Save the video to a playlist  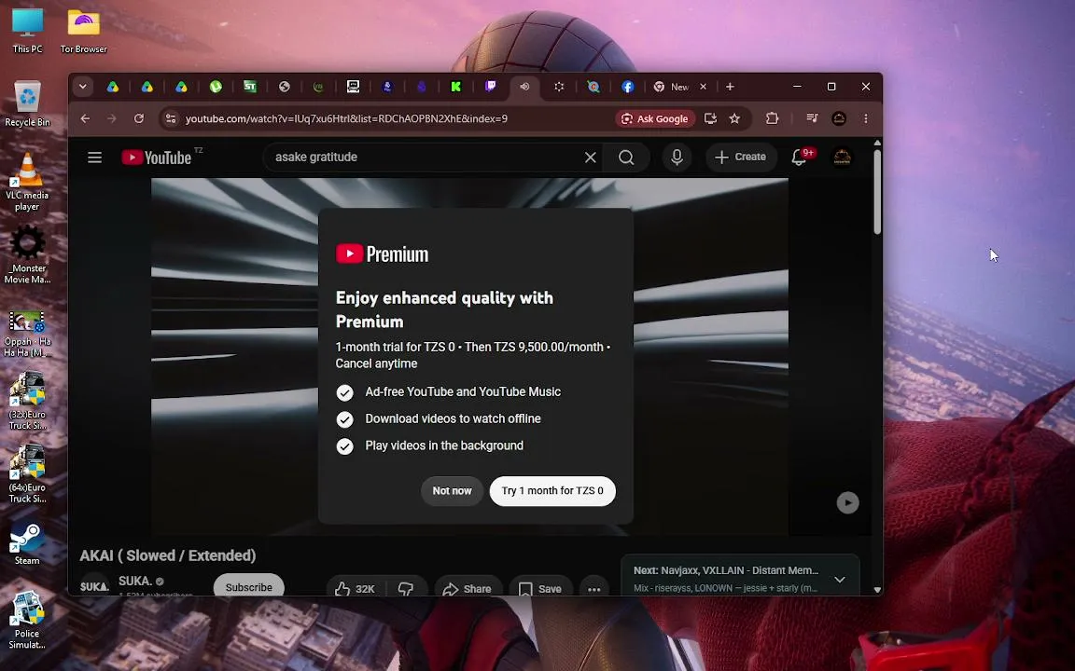tap(540, 588)
